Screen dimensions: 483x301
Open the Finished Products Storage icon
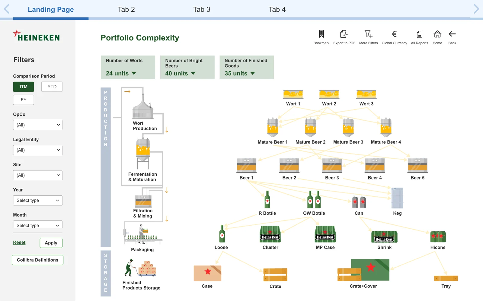(x=140, y=268)
